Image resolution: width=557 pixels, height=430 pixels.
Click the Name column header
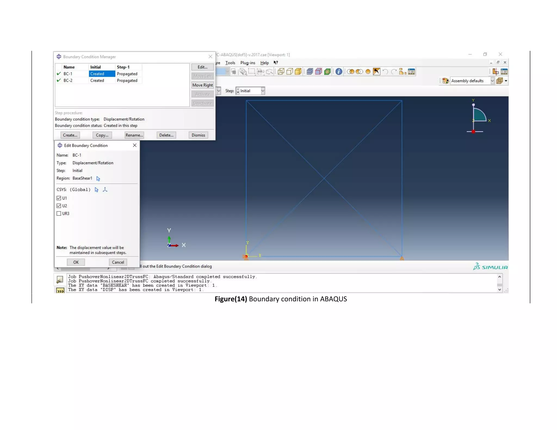(75, 67)
